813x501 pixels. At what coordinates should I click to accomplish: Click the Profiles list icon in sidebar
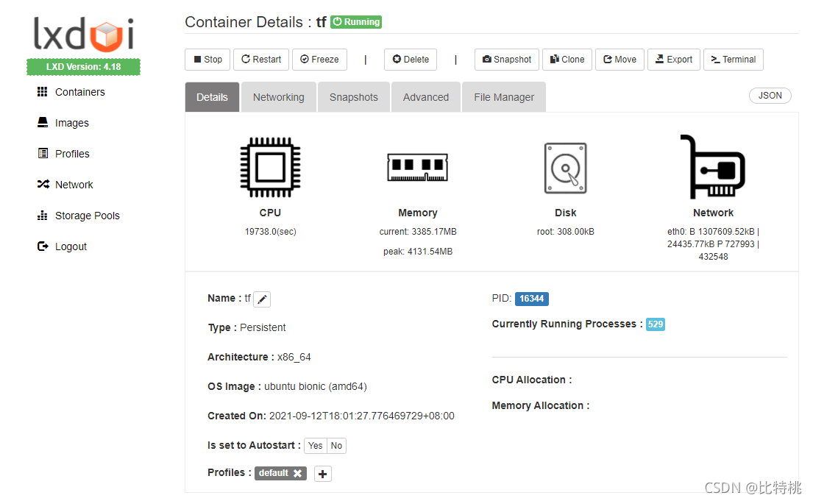[43, 154]
